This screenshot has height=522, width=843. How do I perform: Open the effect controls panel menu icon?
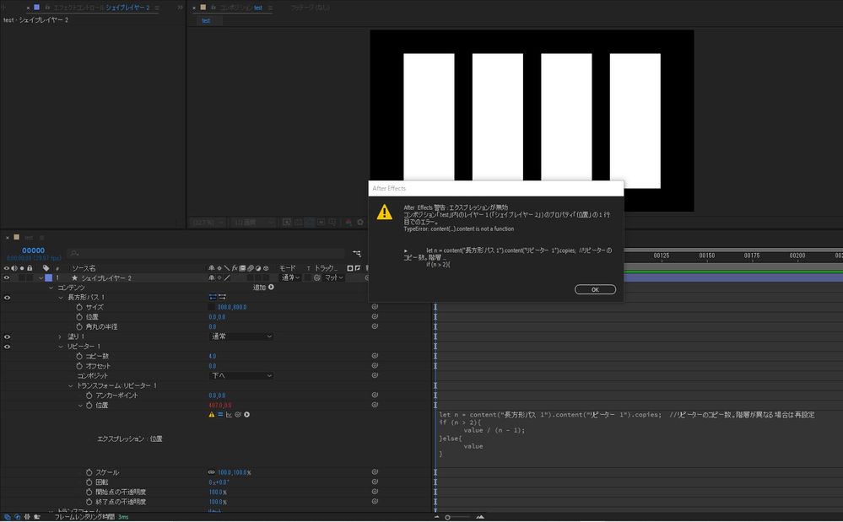click(x=156, y=8)
